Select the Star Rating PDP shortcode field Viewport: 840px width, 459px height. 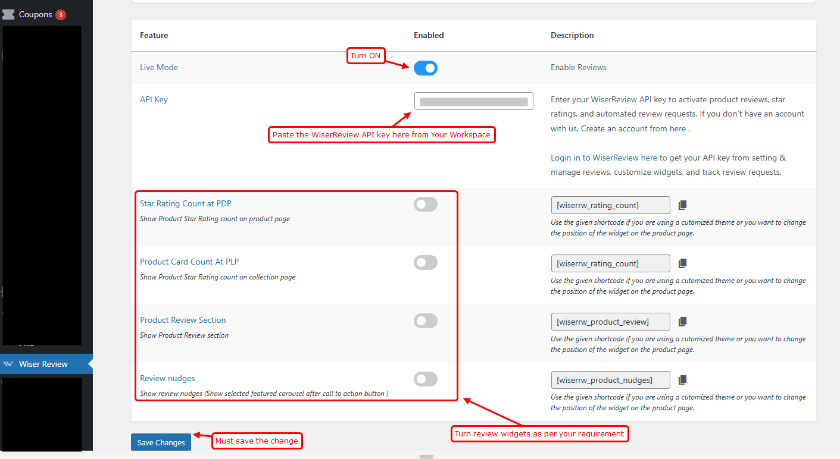click(x=611, y=205)
